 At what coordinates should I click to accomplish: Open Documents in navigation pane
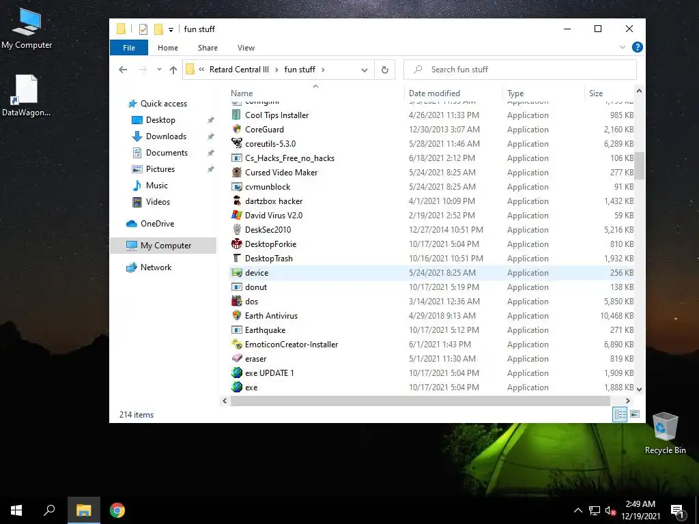pos(167,152)
